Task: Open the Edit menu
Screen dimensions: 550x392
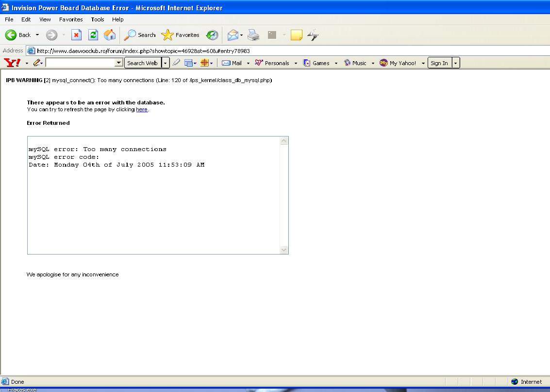Action: click(26, 19)
